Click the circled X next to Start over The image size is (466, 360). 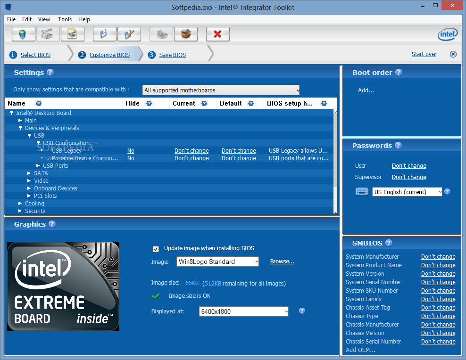(453, 54)
